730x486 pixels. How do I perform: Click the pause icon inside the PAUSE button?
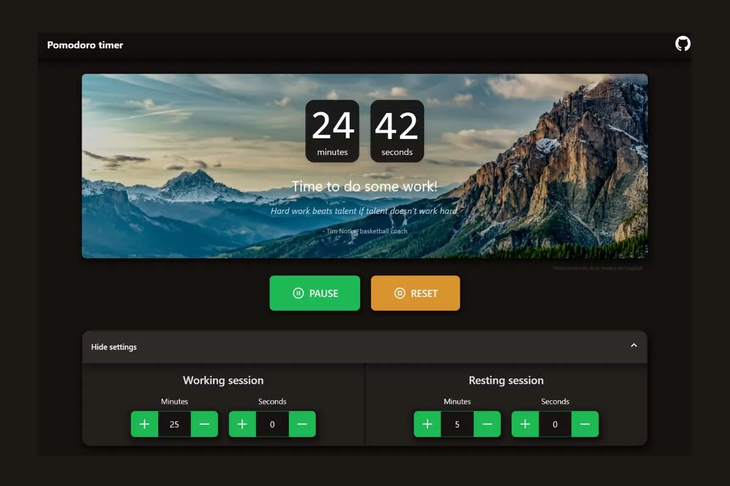297,293
